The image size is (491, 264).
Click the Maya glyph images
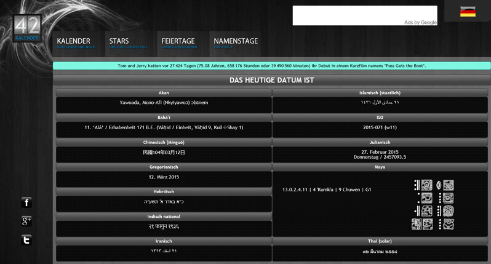[433, 204]
